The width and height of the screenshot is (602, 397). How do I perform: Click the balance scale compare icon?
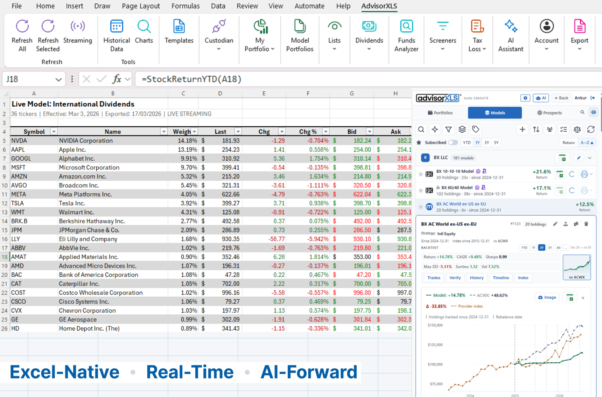577,130
